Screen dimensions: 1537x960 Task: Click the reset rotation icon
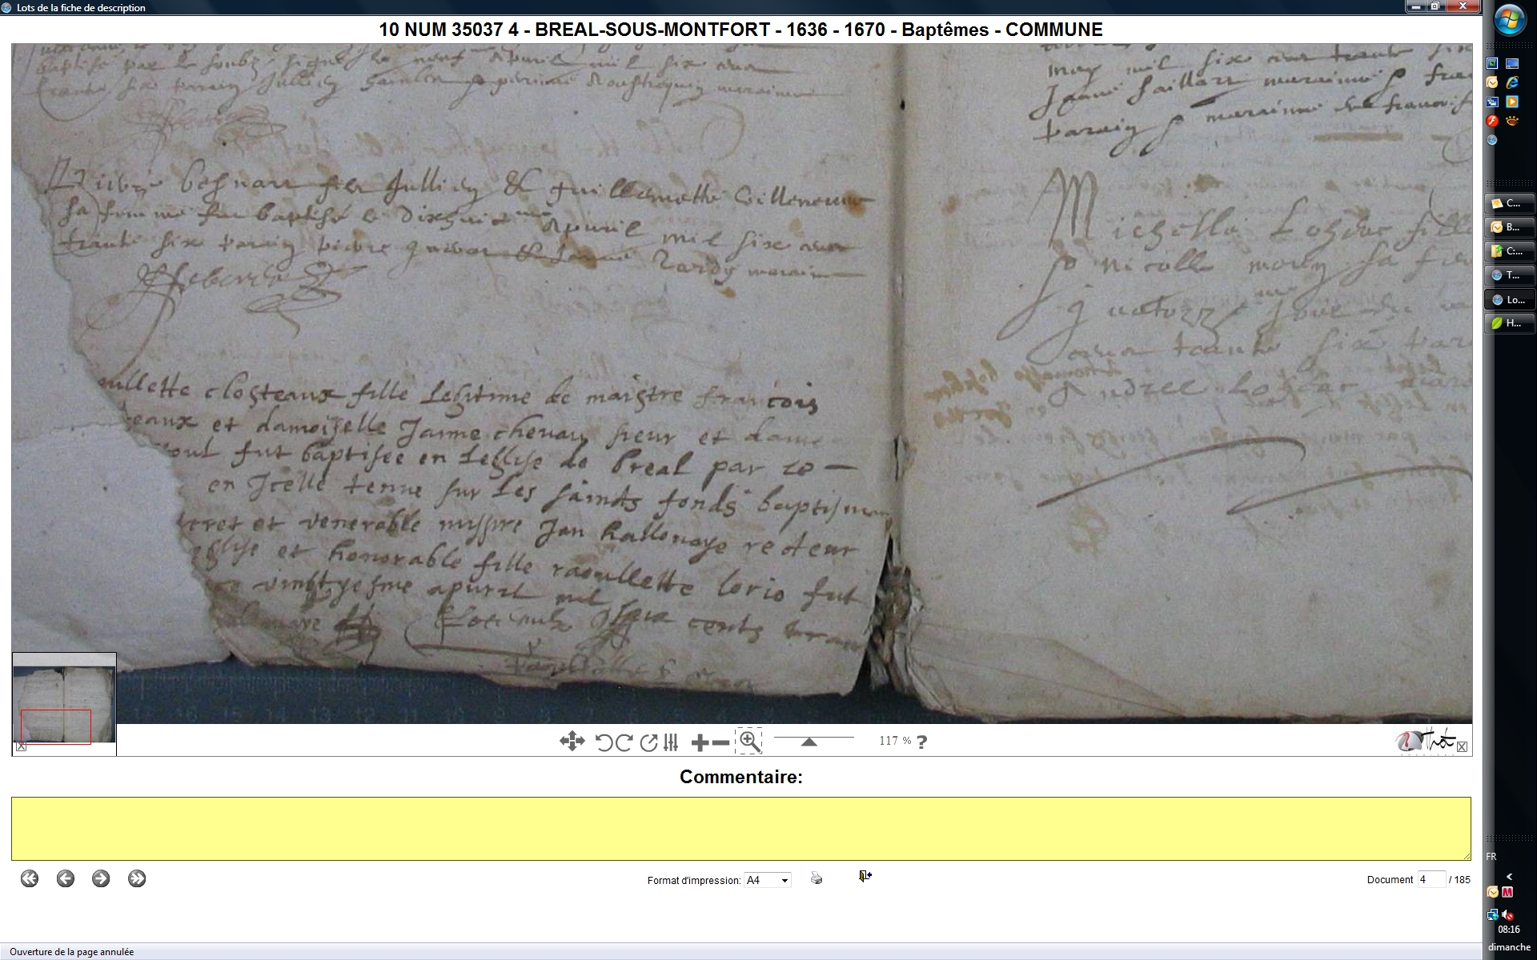(648, 742)
